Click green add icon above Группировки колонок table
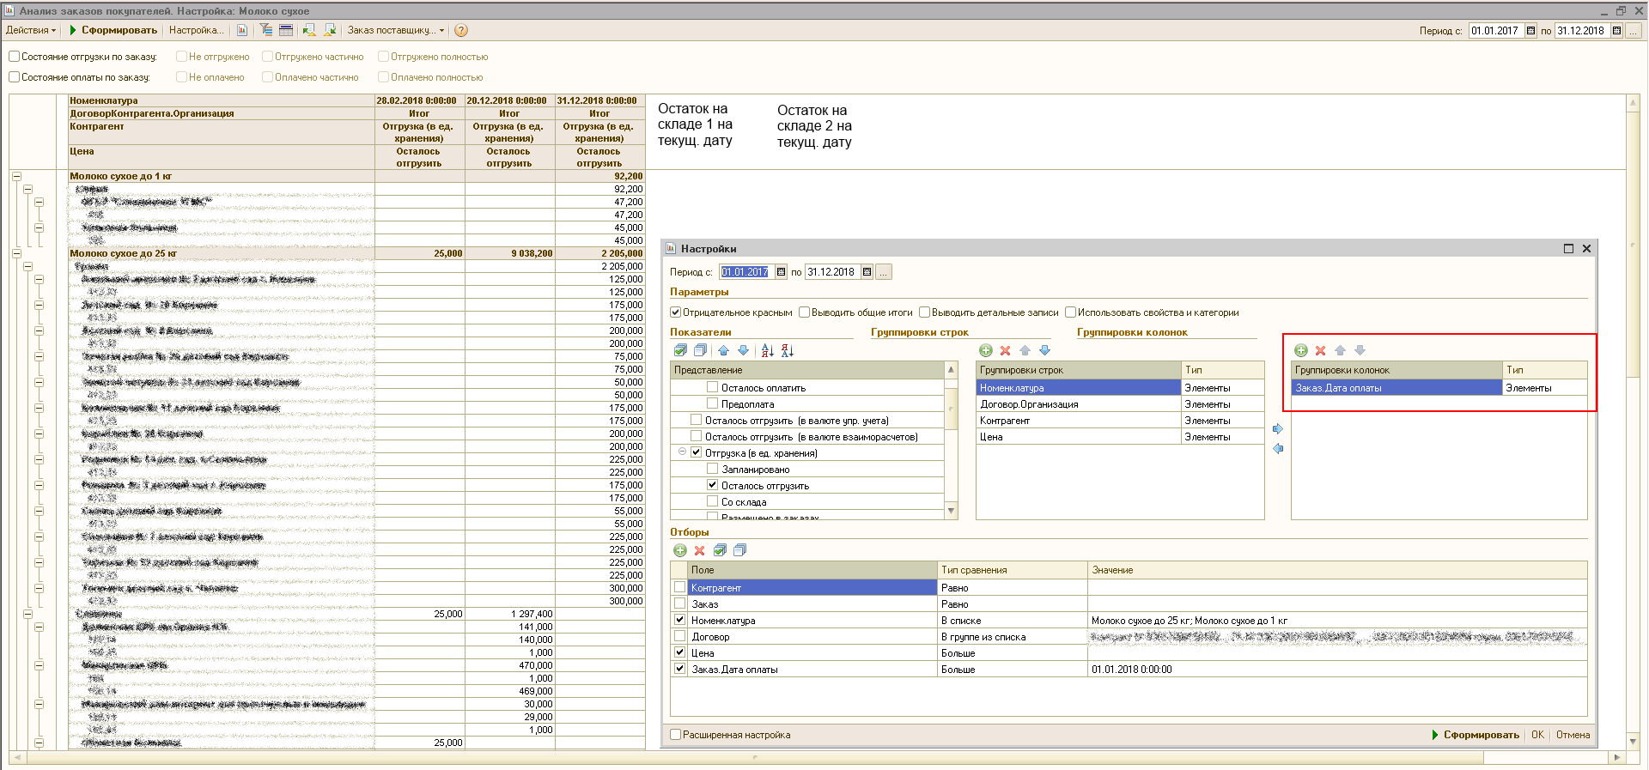The width and height of the screenshot is (1649, 770). [1301, 350]
